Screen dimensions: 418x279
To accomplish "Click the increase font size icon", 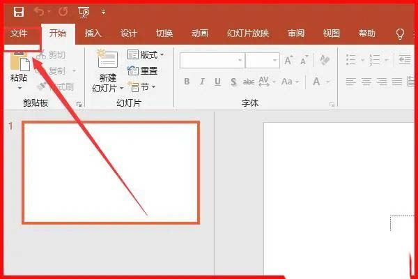I will tap(288, 61).
